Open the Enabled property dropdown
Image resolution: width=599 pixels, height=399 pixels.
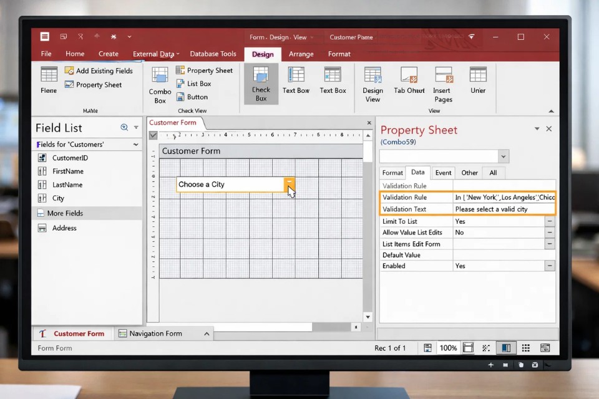tap(550, 266)
